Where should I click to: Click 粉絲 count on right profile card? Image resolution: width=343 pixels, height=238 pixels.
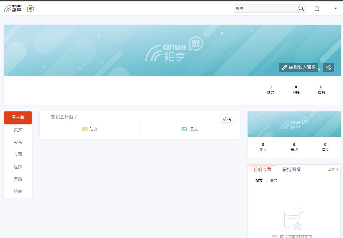294,147
